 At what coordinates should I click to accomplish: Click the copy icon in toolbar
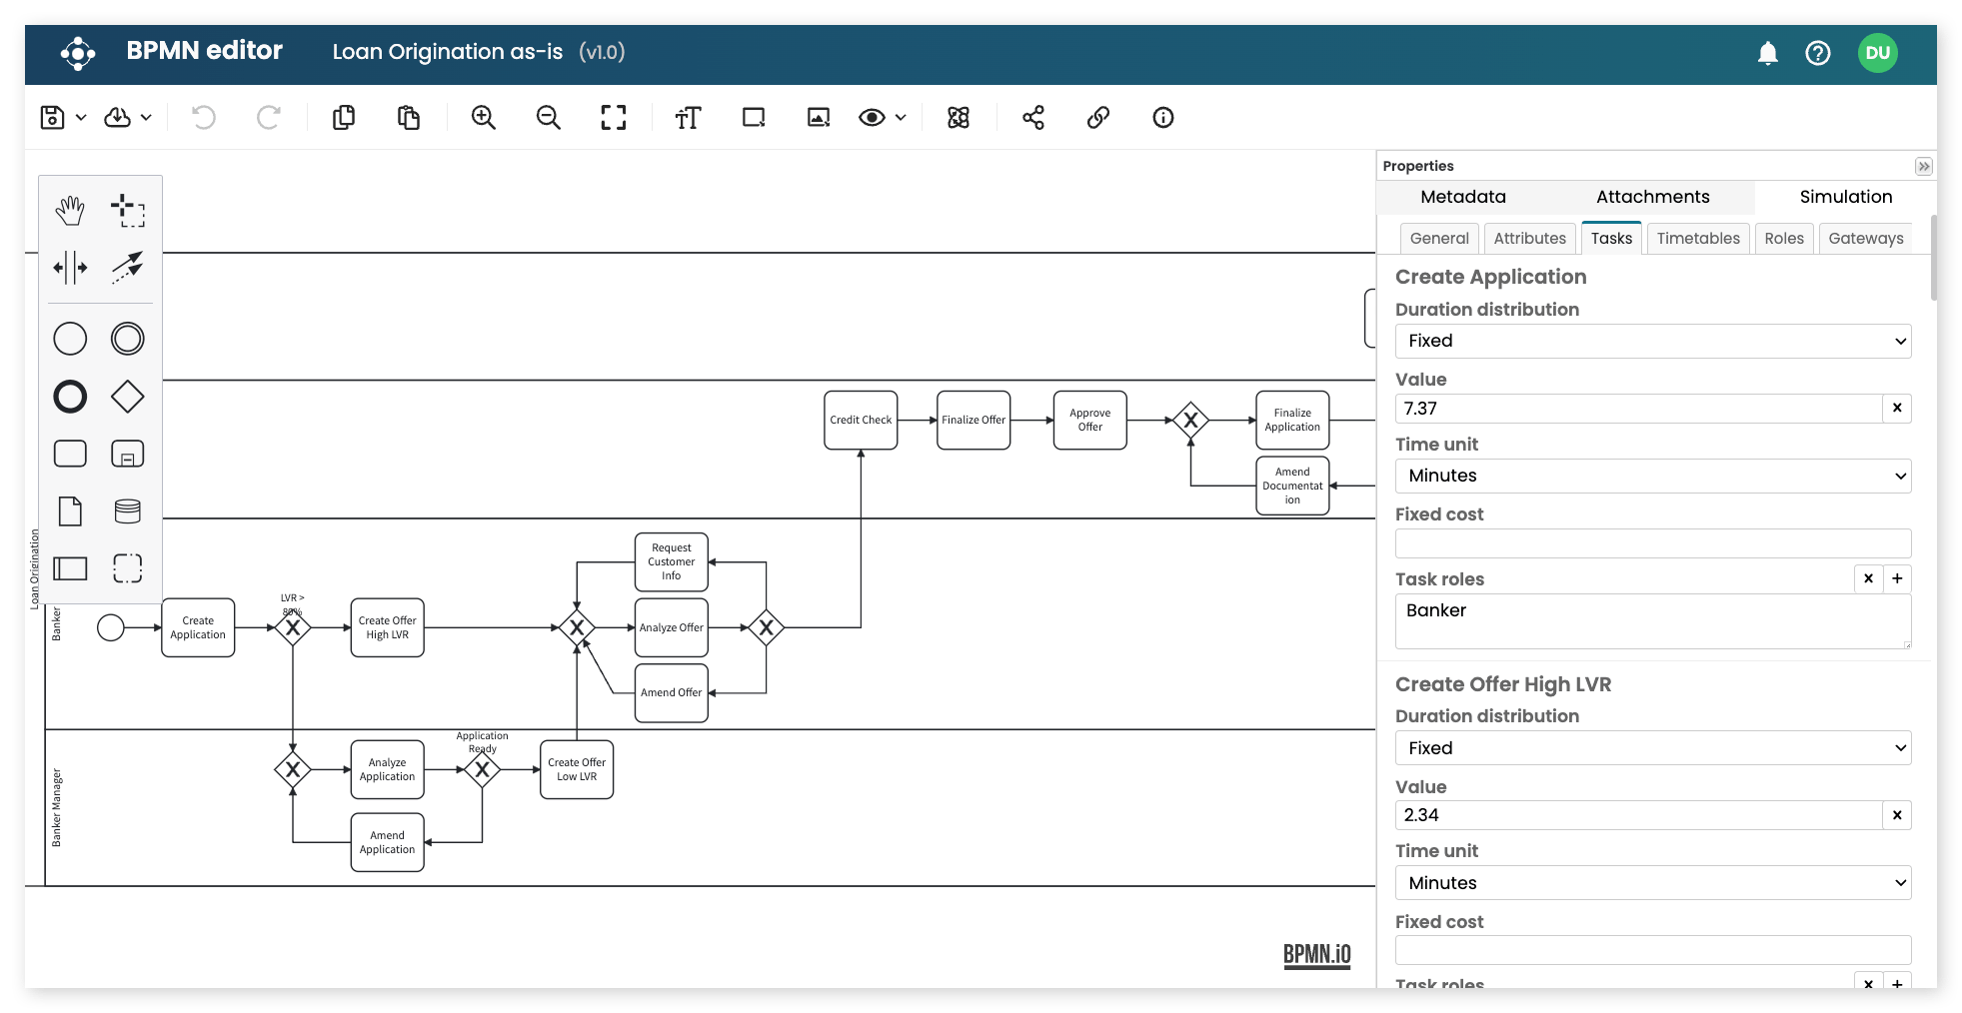[344, 118]
